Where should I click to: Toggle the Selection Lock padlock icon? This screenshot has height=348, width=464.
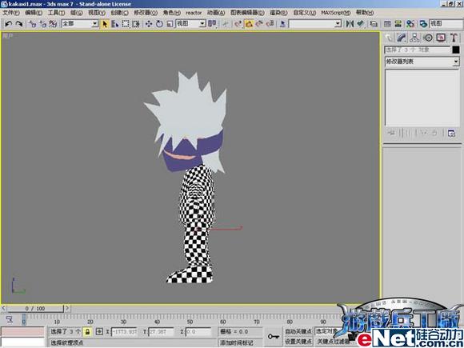pyautogui.click(x=87, y=331)
